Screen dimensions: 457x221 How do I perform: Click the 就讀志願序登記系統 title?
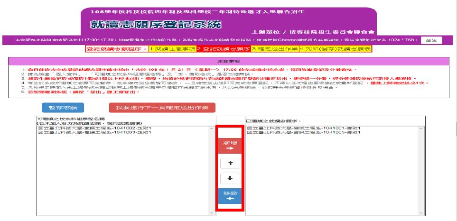click(x=156, y=25)
